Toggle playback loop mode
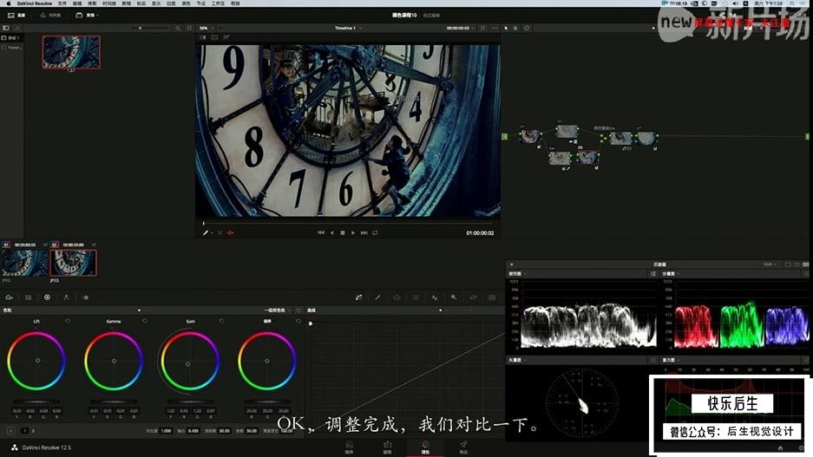 click(x=375, y=233)
